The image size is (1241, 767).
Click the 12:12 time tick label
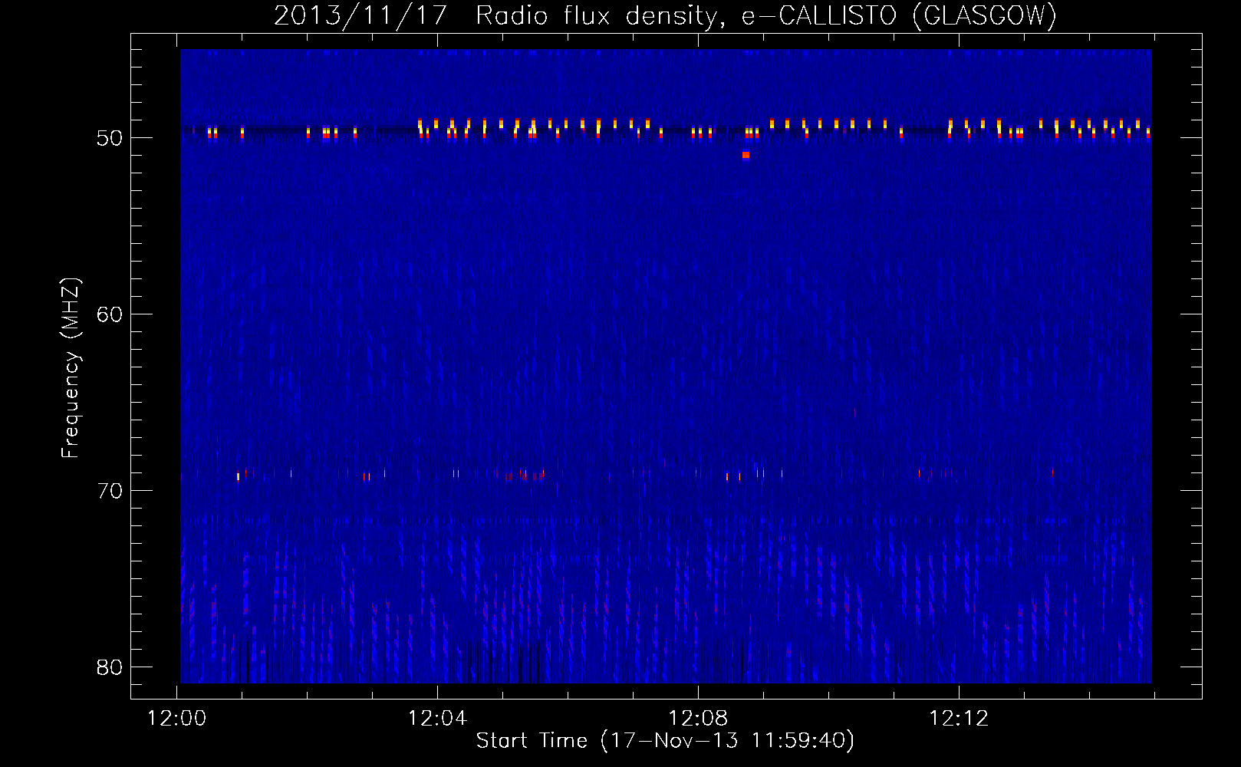(959, 719)
